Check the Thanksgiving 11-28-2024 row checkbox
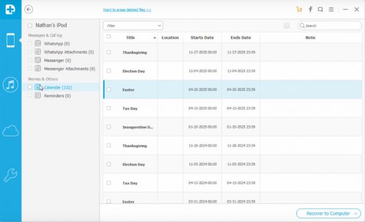Image resolution: width=365 pixels, height=222 pixels. click(x=109, y=146)
